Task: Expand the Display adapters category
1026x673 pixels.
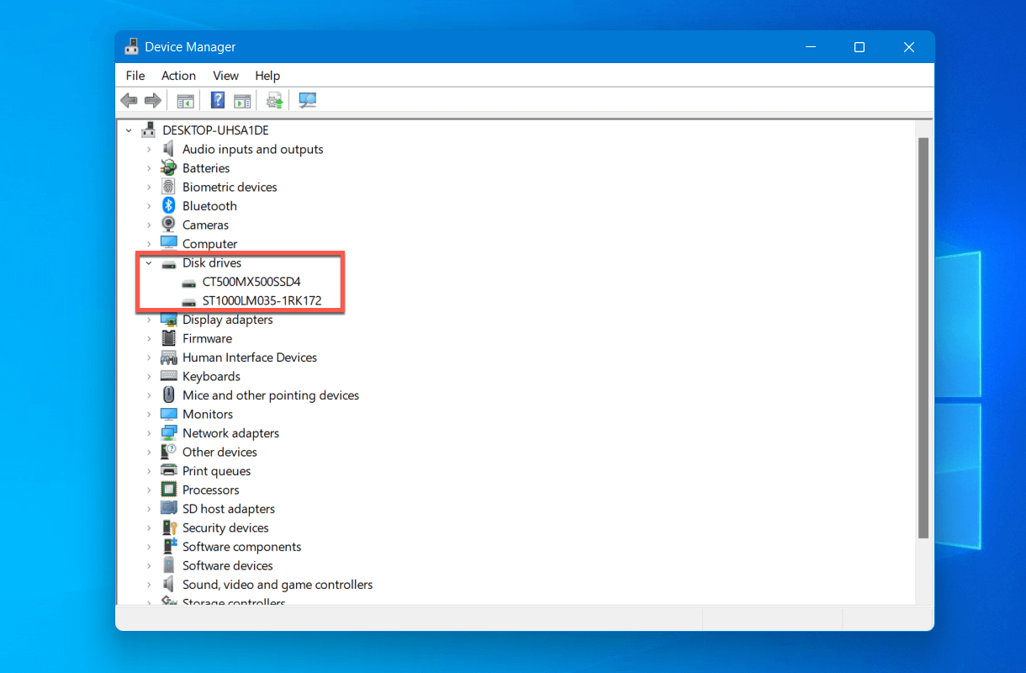Action: click(149, 320)
